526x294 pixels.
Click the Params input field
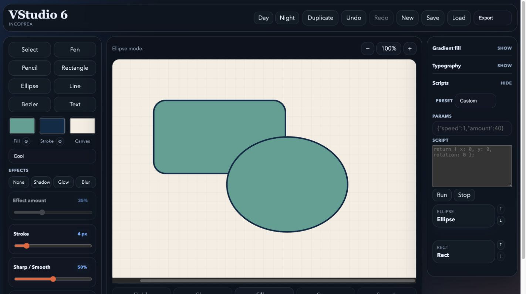point(472,128)
